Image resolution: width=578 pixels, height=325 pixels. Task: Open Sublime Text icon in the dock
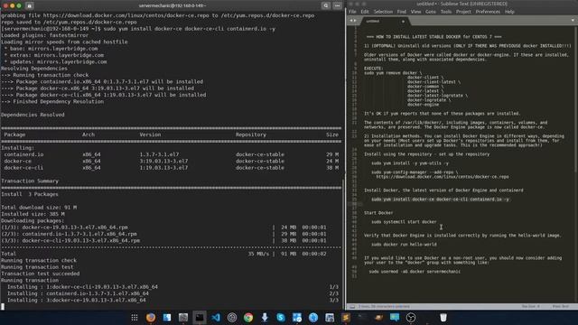[x=346, y=318]
